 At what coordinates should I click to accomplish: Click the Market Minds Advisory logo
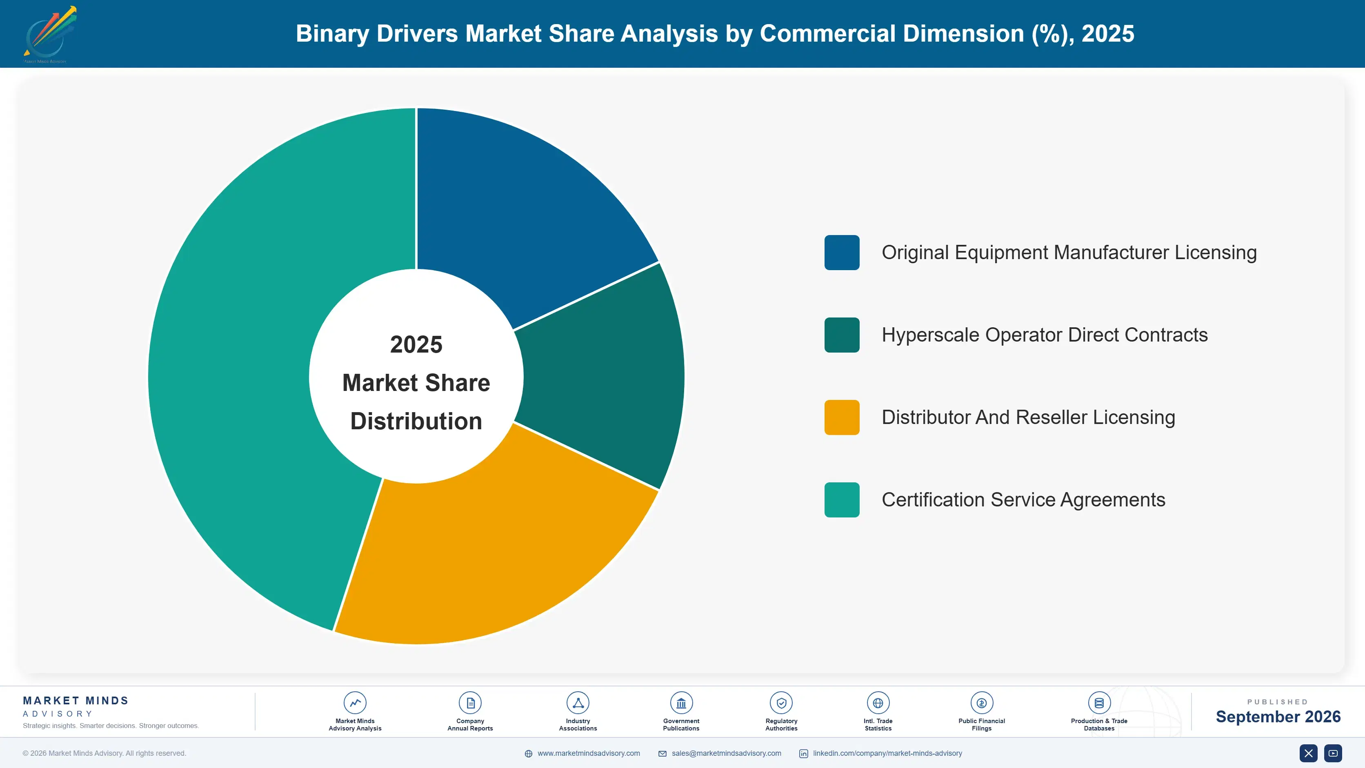[x=50, y=34]
